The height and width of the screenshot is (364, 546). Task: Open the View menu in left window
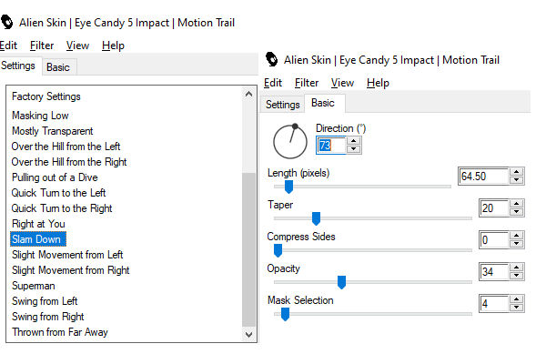click(x=77, y=45)
